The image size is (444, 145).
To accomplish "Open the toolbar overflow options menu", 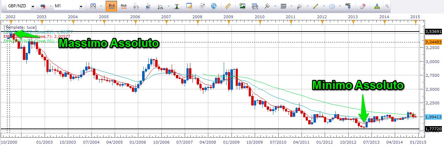I will (387, 6).
